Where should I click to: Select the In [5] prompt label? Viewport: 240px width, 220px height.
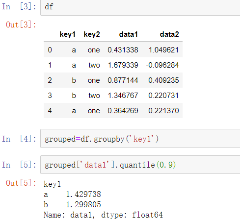(19, 165)
